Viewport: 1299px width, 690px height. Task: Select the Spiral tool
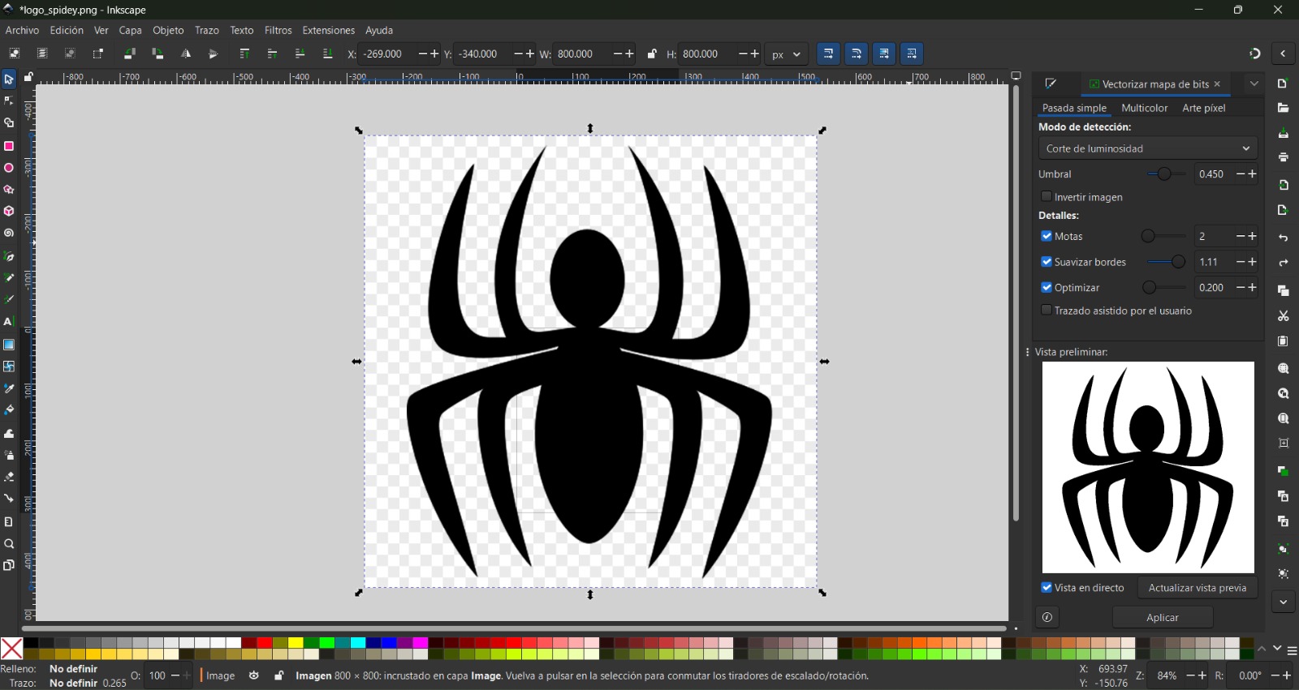click(9, 234)
